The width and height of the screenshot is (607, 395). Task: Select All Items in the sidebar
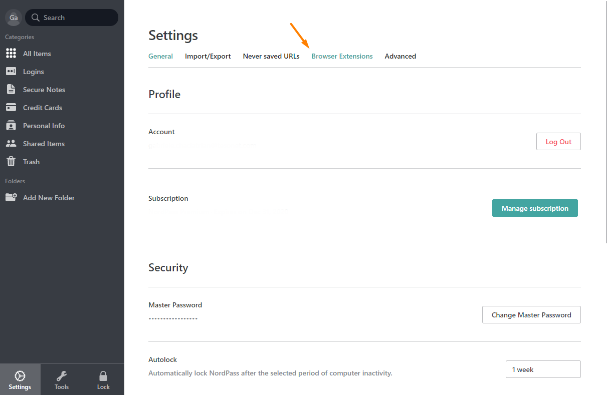coord(37,53)
